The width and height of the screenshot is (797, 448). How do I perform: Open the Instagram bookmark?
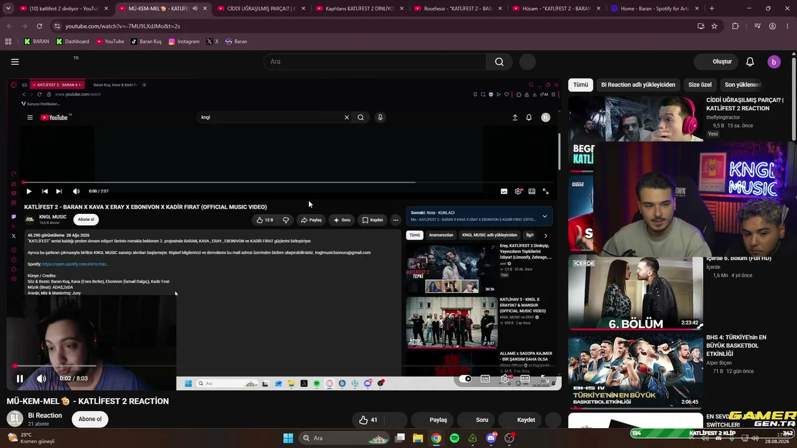(x=184, y=42)
